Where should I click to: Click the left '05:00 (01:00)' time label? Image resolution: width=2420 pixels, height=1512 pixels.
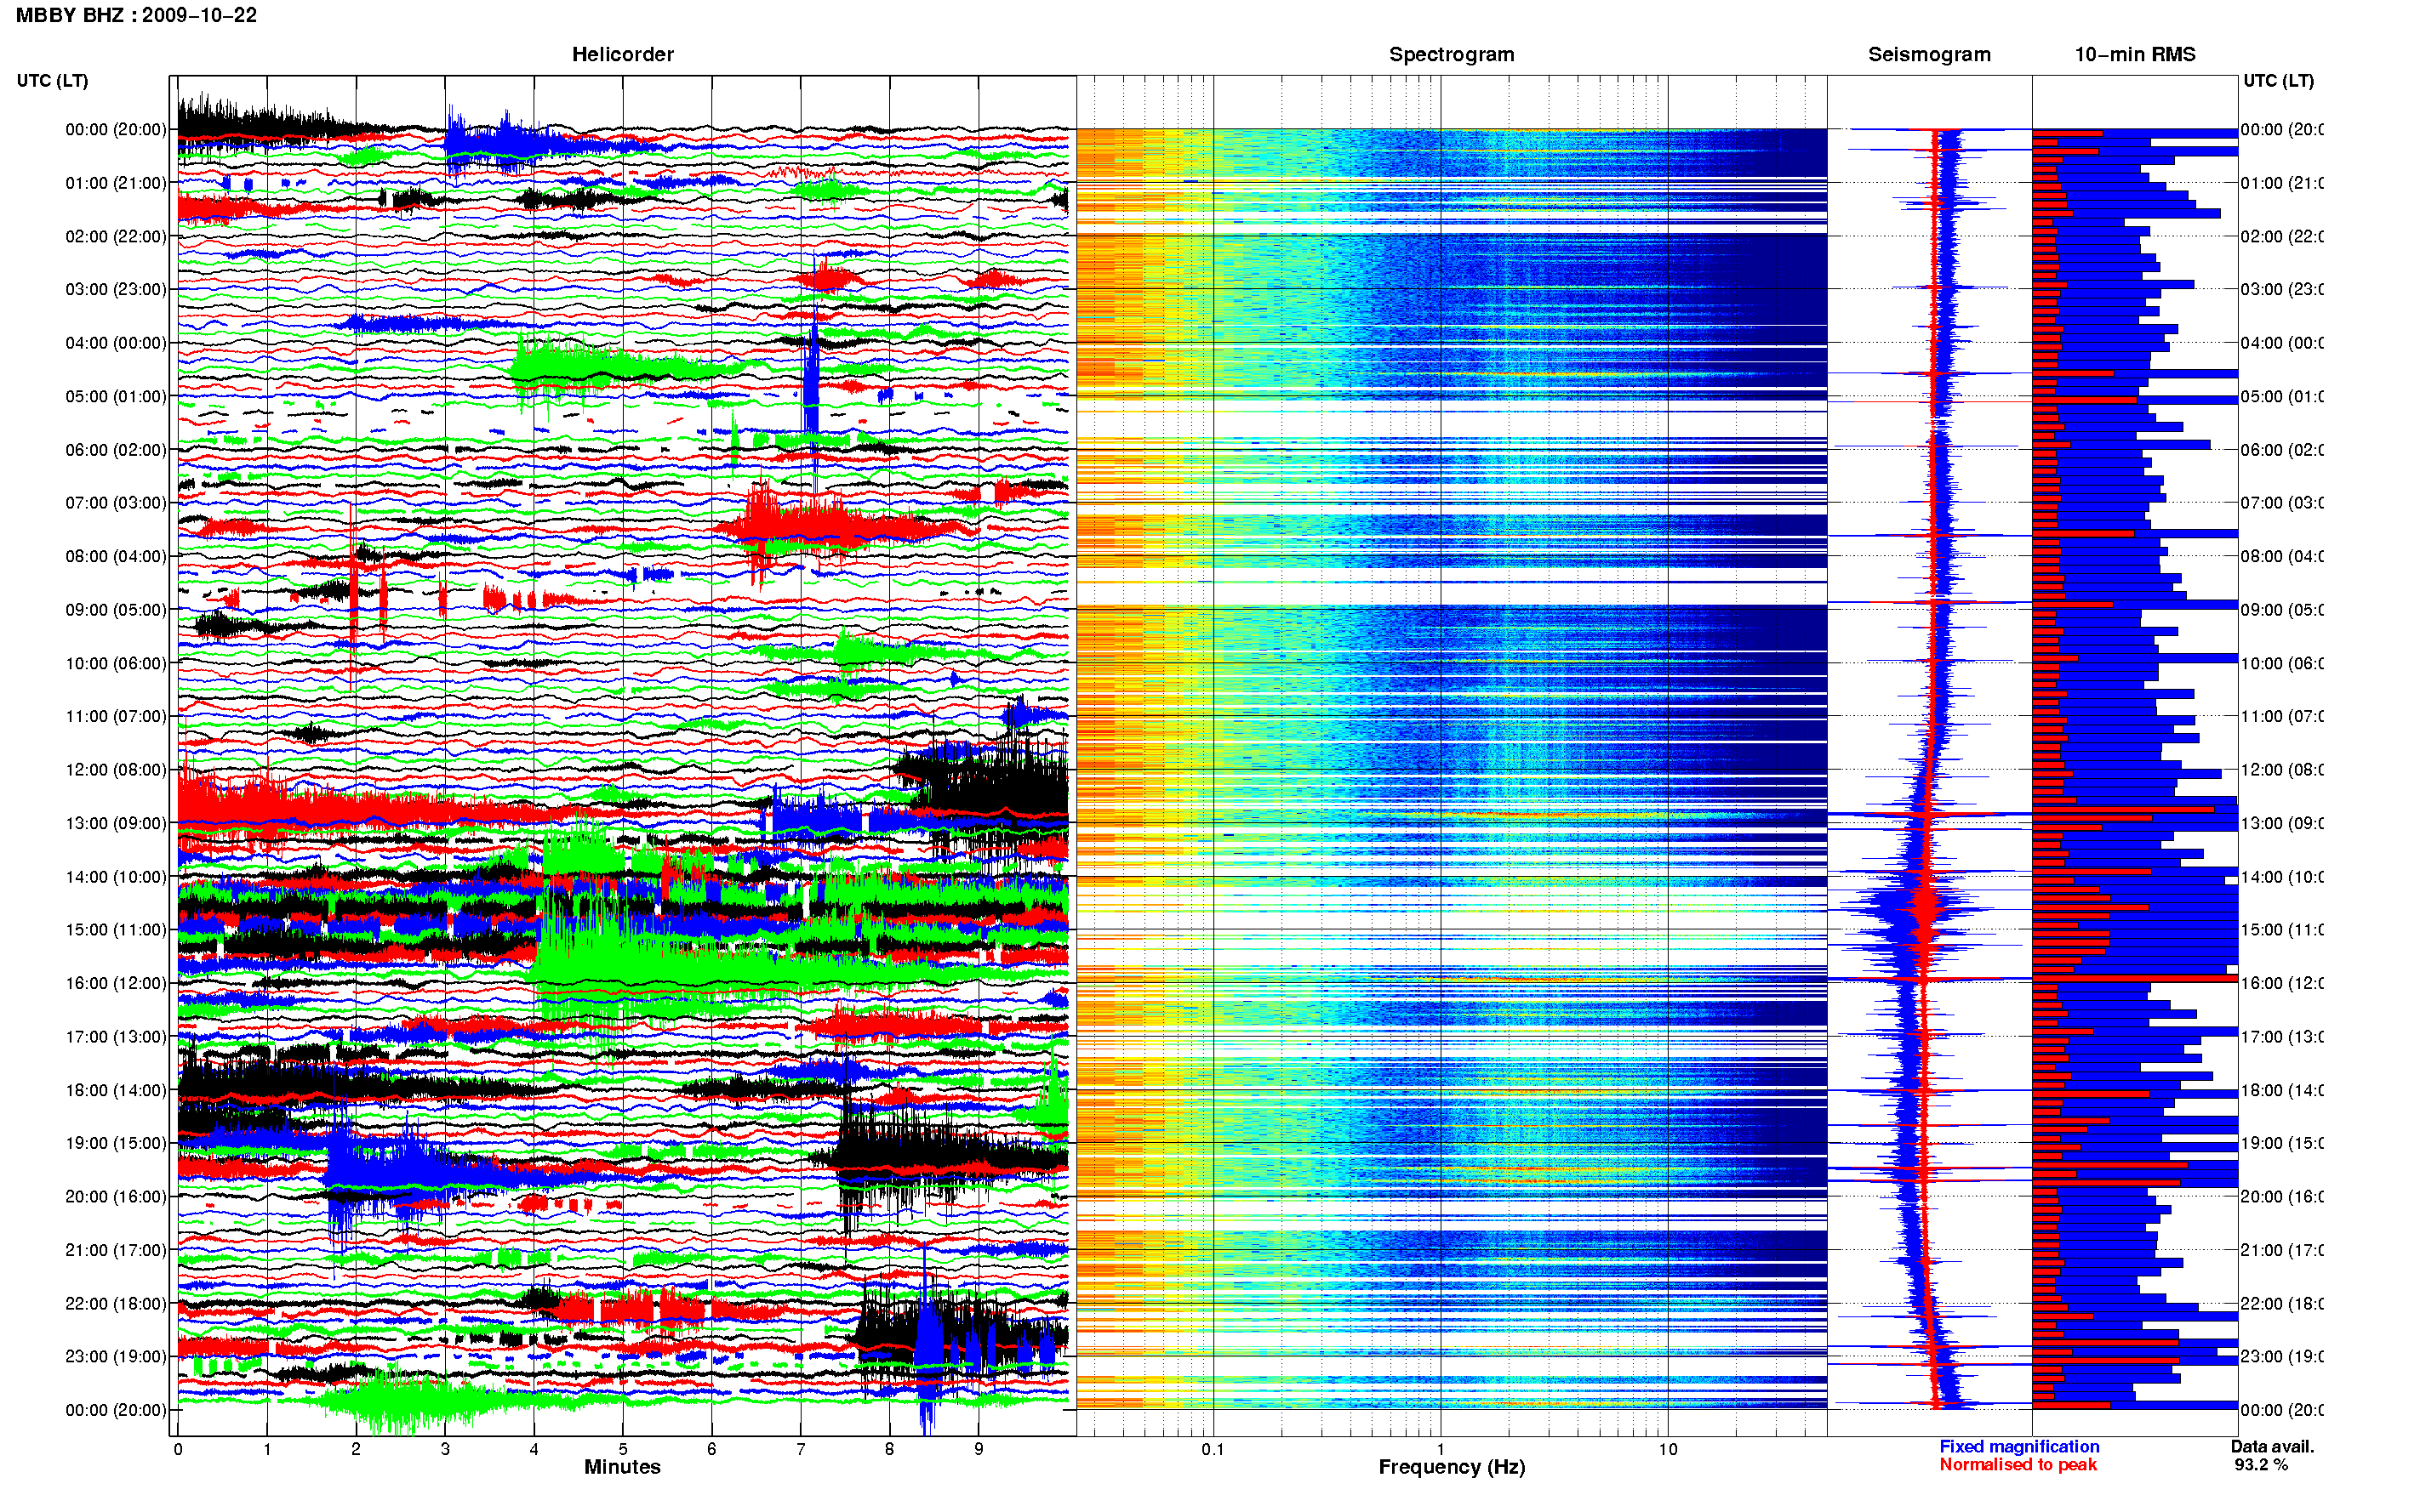[x=116, y=396]
